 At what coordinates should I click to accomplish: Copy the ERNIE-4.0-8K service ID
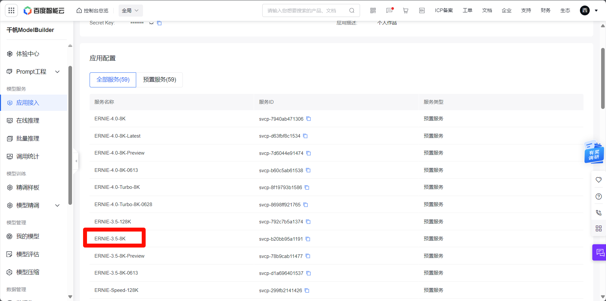click(309, 119)
